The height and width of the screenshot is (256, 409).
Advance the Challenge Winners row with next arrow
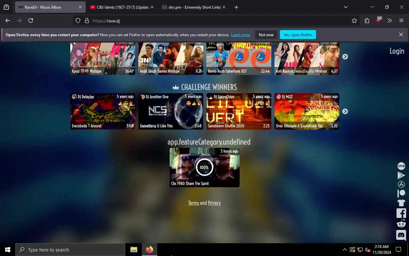345,111
